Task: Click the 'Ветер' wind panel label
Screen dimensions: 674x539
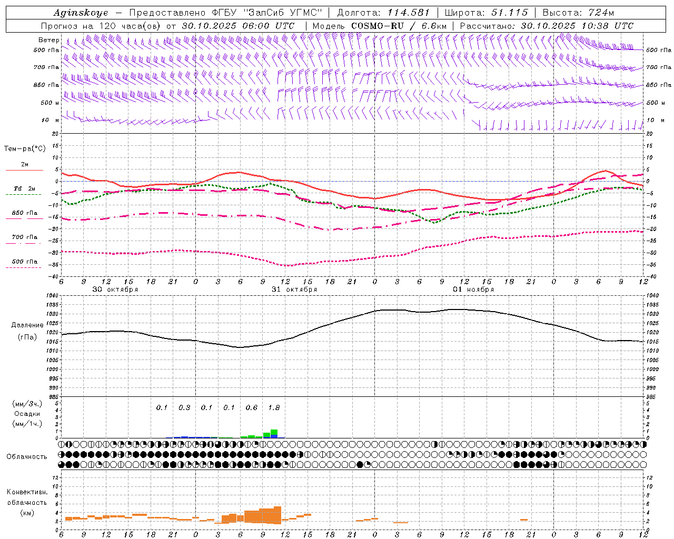Action: point(48,40)
